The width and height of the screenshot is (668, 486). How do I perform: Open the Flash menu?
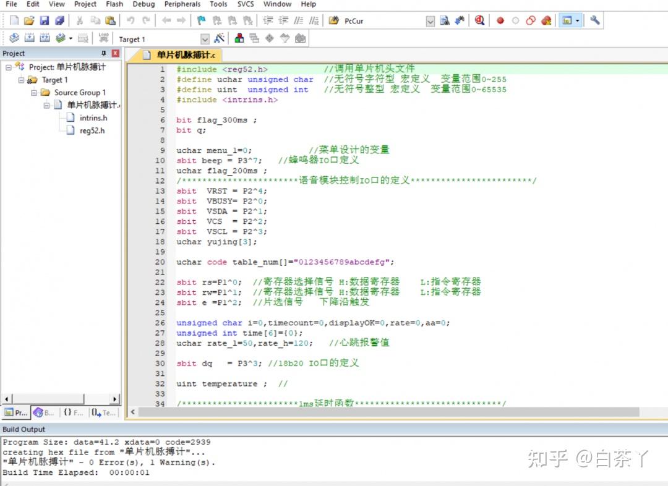[114, 4]
